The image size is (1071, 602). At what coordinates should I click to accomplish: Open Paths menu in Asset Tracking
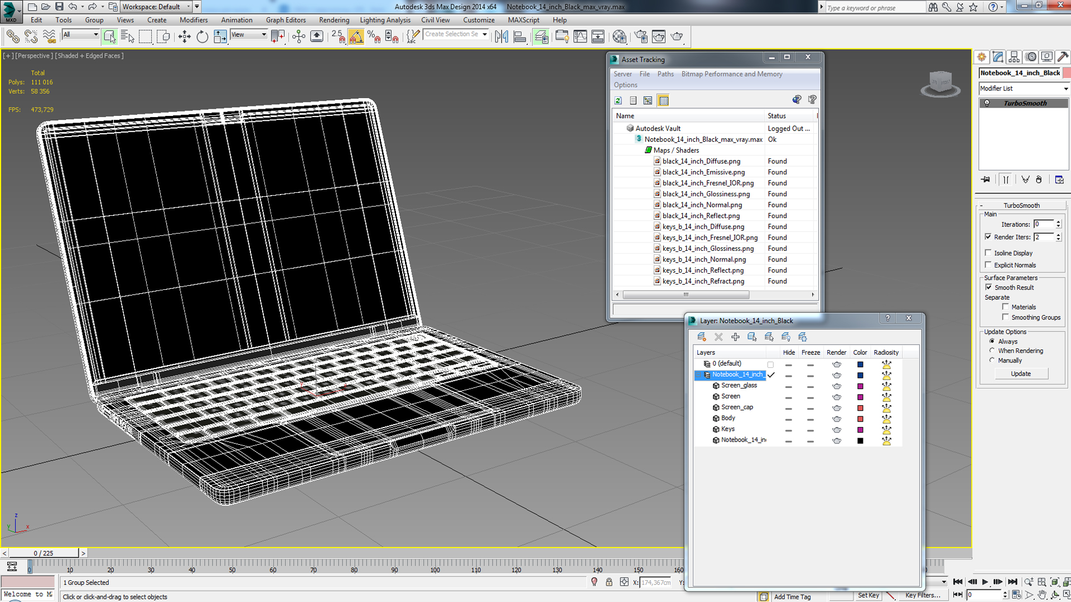click(665, 74)
